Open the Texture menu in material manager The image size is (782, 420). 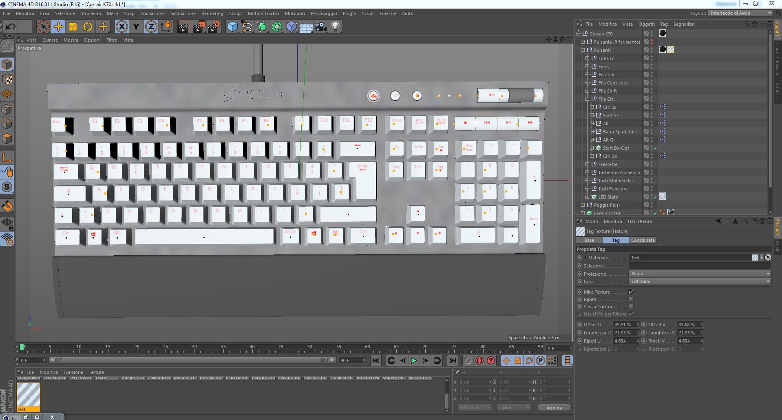tap(96, 372)
